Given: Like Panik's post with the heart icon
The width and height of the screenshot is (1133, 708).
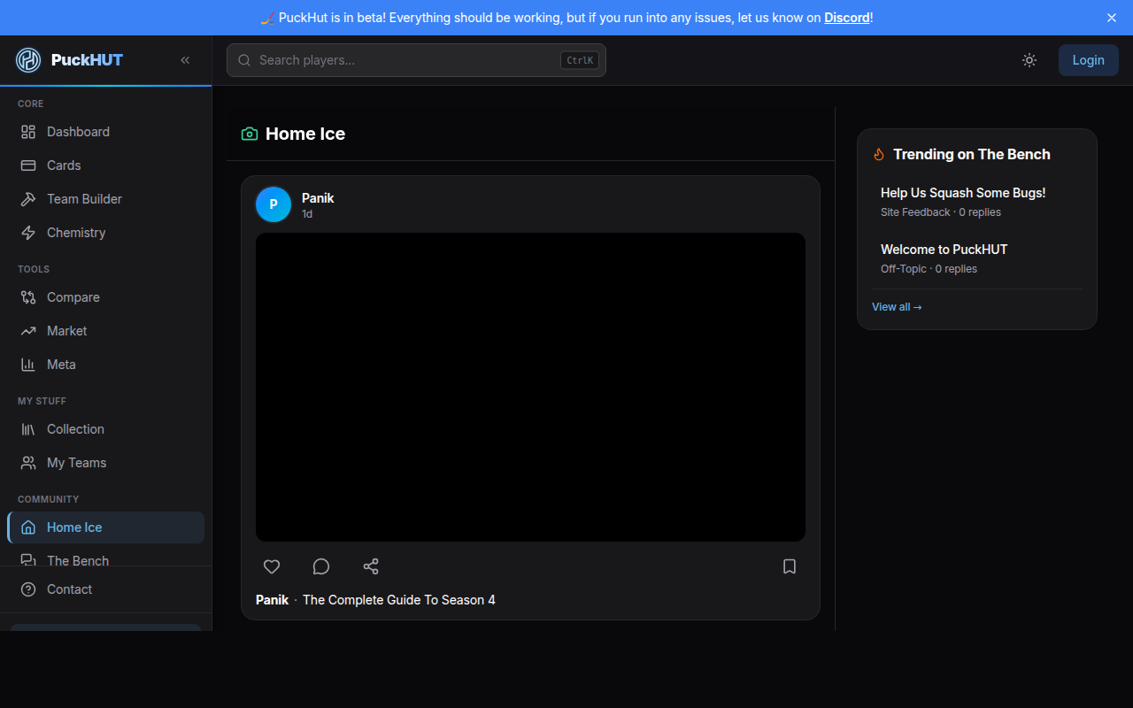Looking at the screenshot, I should 272,566.
